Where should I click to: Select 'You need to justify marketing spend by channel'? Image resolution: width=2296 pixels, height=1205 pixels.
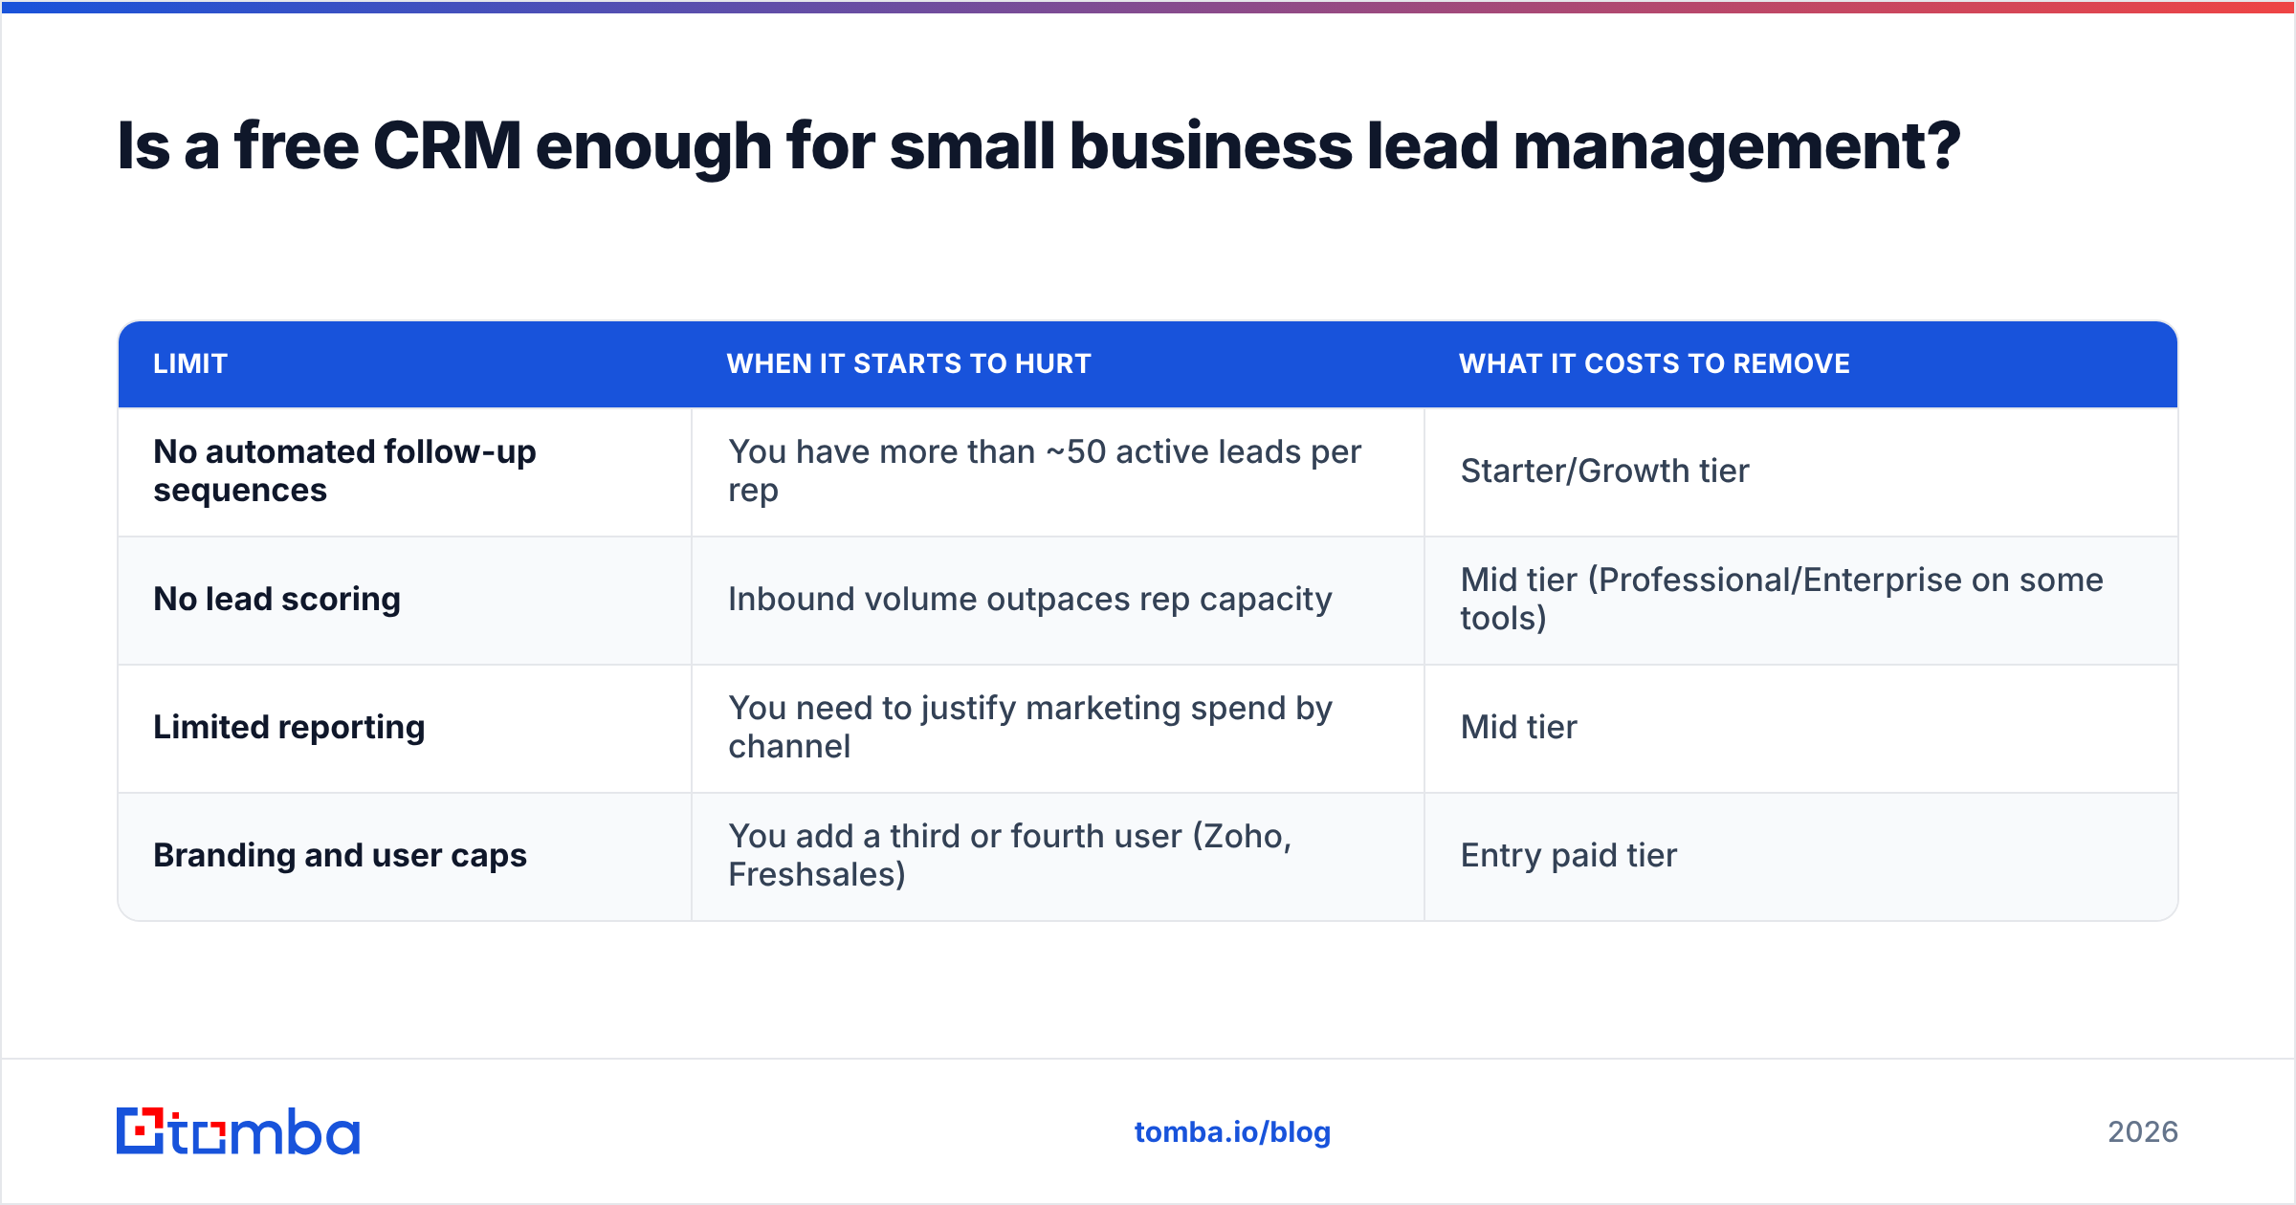click(x=1058, y=728)
